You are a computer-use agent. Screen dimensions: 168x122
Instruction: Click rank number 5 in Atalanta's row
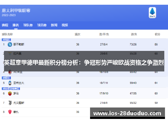pyautogui.click(x=4, y=83)
